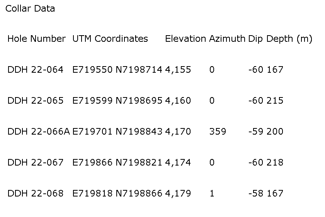This screenshot has width=325, height=217.
Task: Click the 4,179 elevation value
Action: point(178,193)
